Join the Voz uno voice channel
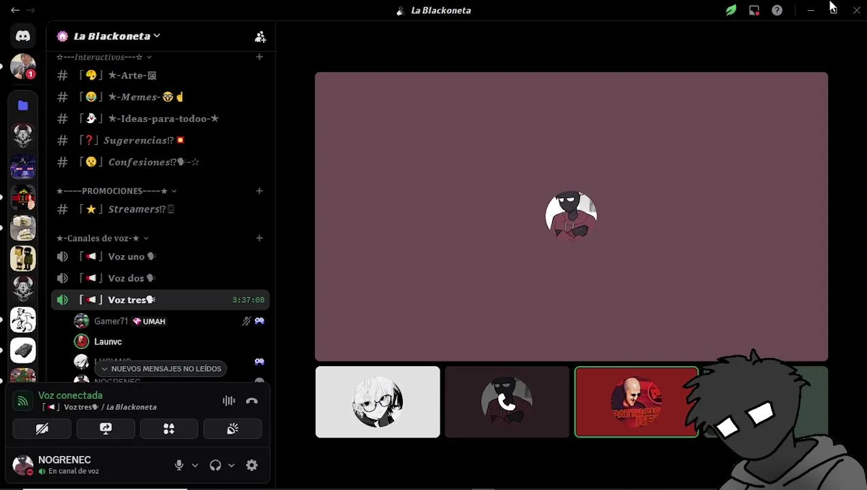 pos(160,257)
